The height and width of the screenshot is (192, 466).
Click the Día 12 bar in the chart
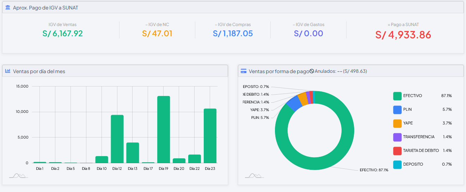[x=117, y=139]
